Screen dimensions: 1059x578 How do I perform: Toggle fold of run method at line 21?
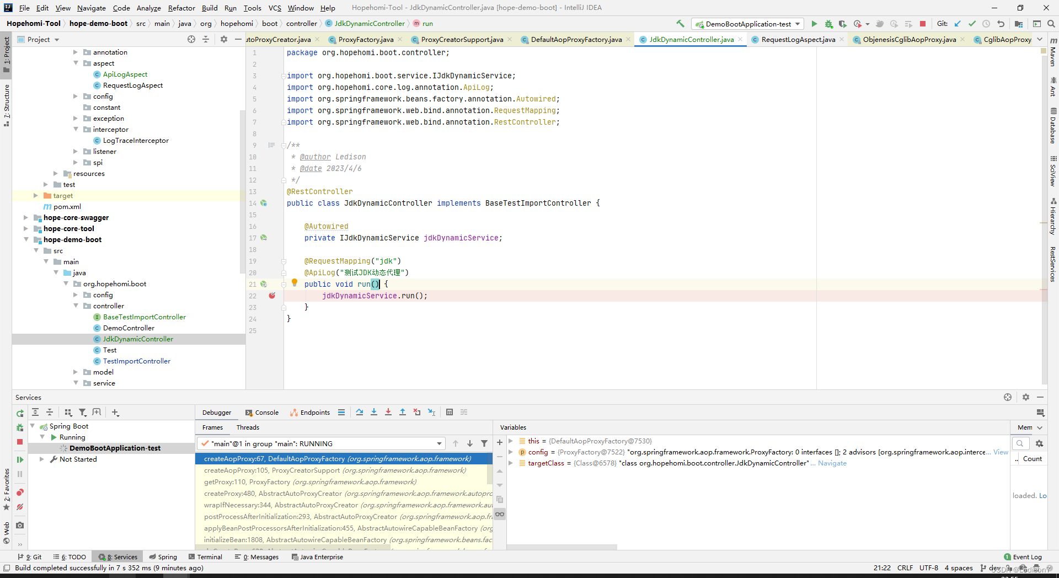(284, 284)
